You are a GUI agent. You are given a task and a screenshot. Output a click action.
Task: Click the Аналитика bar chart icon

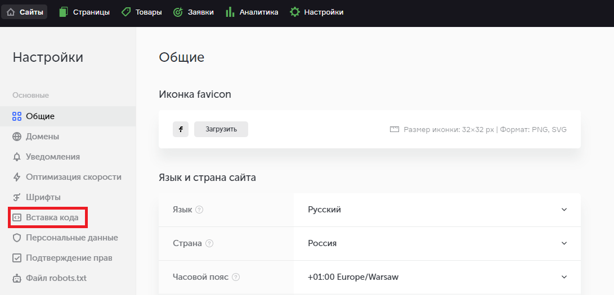(230, 12)
